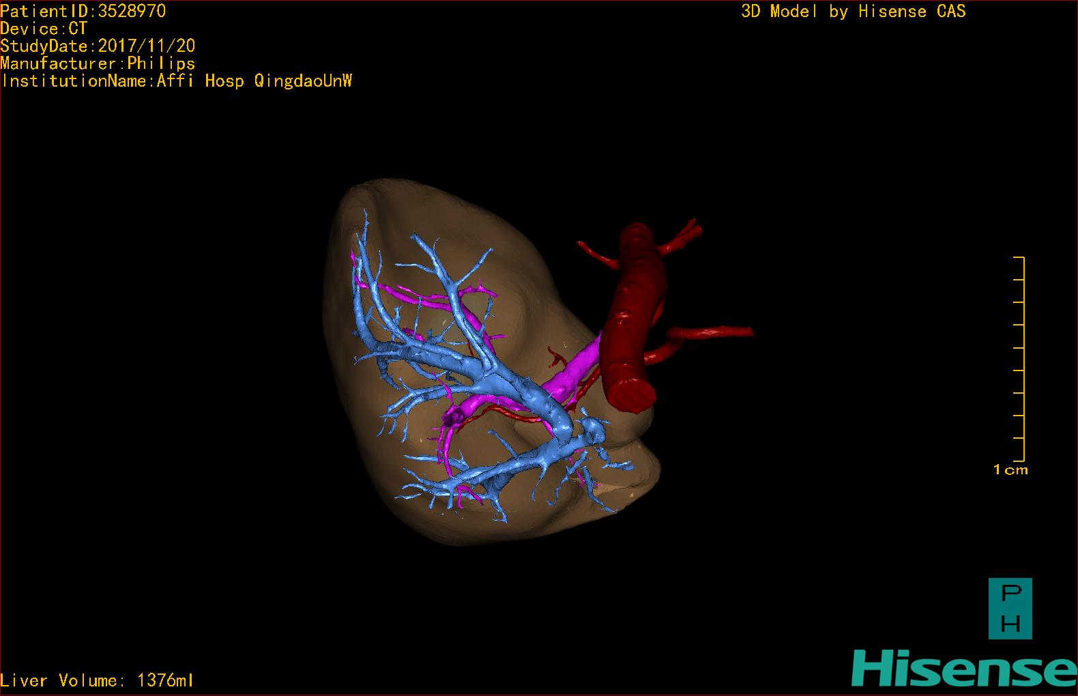Click the "1cm" scale label
The height and width of the screenshot is (696, 1078).
[x=1010, y=469]
